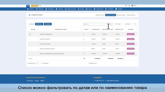The image size is (165, 92).
Task: Open the Помощь menu
Action: click(119, 9)
